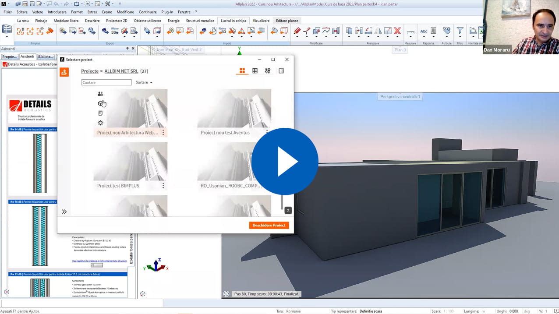The width and height of the screenshot is (559, 314).
Task: Click the save icon in quick access toolbar
Action: point(32,4)
